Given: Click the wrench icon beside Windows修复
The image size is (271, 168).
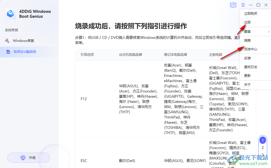Looking at the screenshot, I should 7,41.
